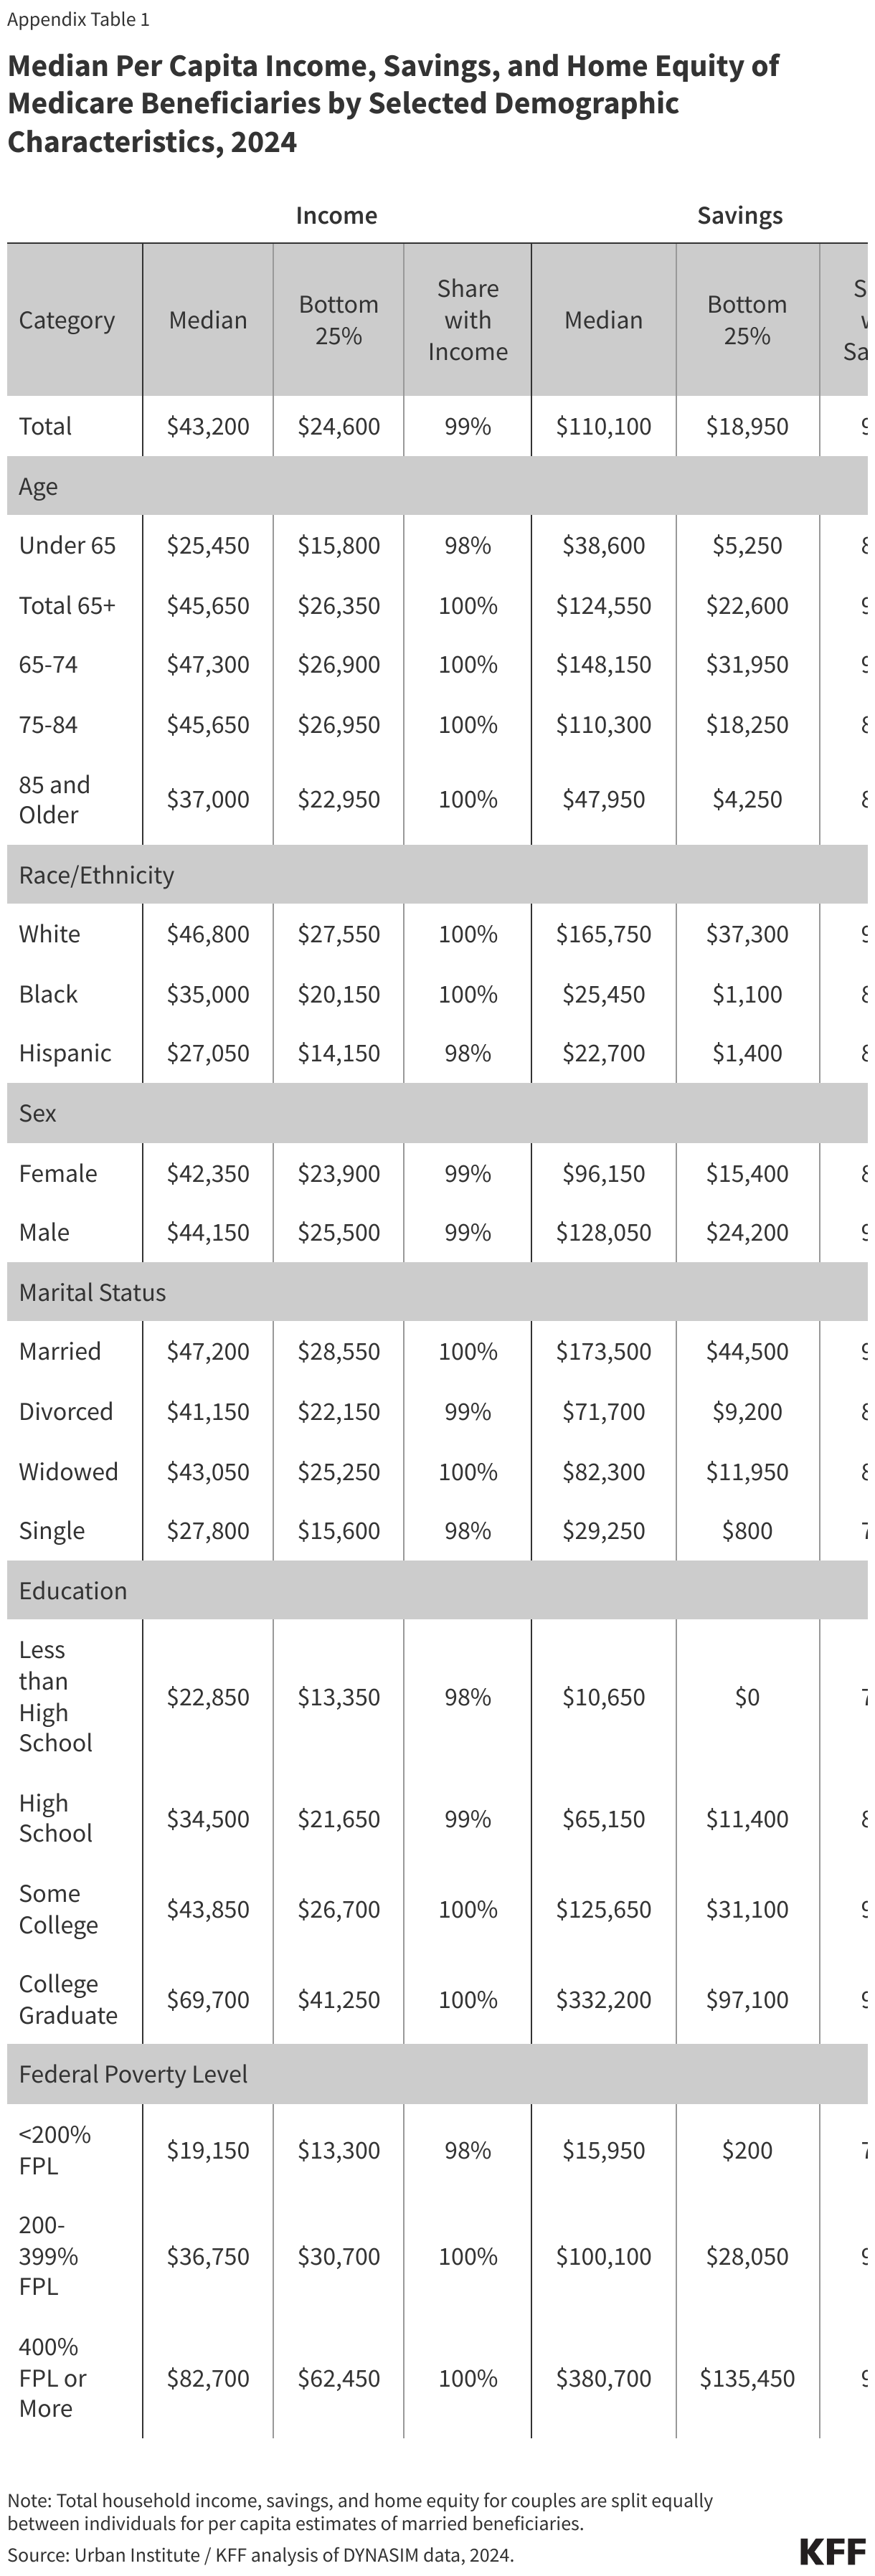This screenshot has height=2576, width=875.
Task: Click the KFF logo
Action: pos(833,2551)
